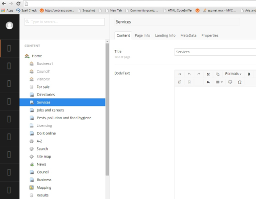Switch to the MetaData tab
This screenshot has width=256, height=199.
point(188,35)
